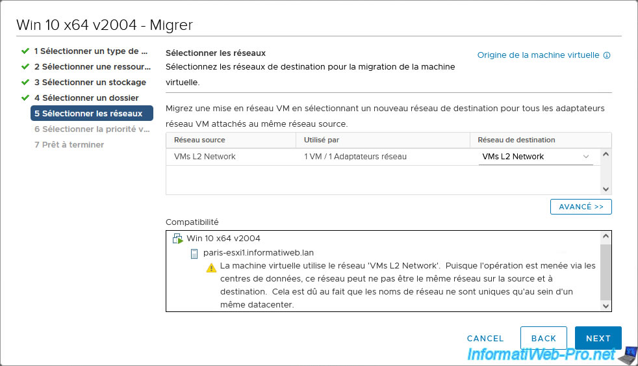This screenshot has width=638, height=366.
Task: Click the compatibility panel scrollbar thumb
Action: click(x=606, y=272)
